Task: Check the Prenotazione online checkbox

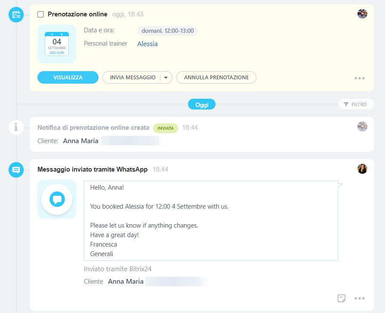Action: (40, 15)
